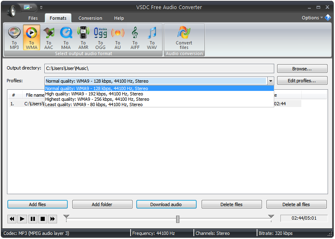Click the 02:44/05:01 time display

pos(304,218)
